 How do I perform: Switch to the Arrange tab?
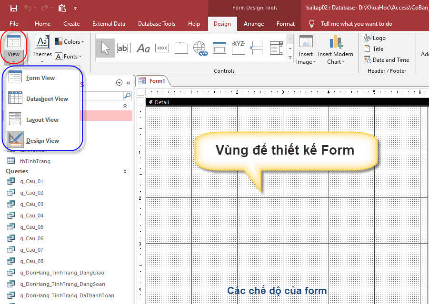pyautogui.click(x=254, y=24)
